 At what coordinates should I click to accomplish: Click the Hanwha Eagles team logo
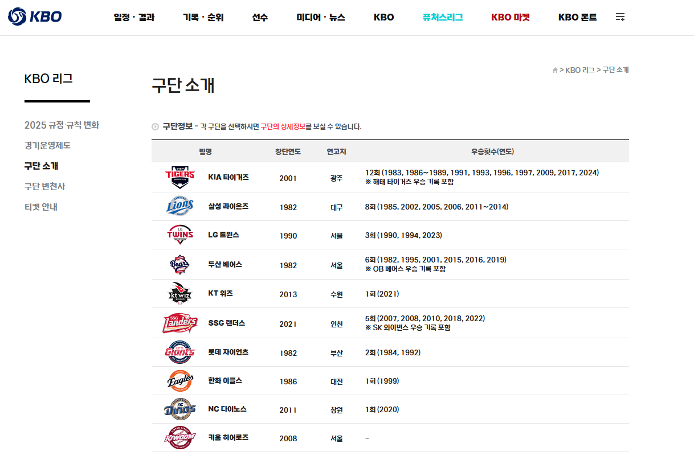tap(180, 380)
